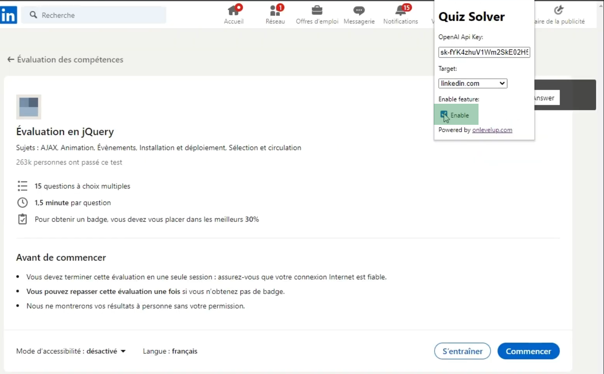Click the search magnifier icon

34,15
